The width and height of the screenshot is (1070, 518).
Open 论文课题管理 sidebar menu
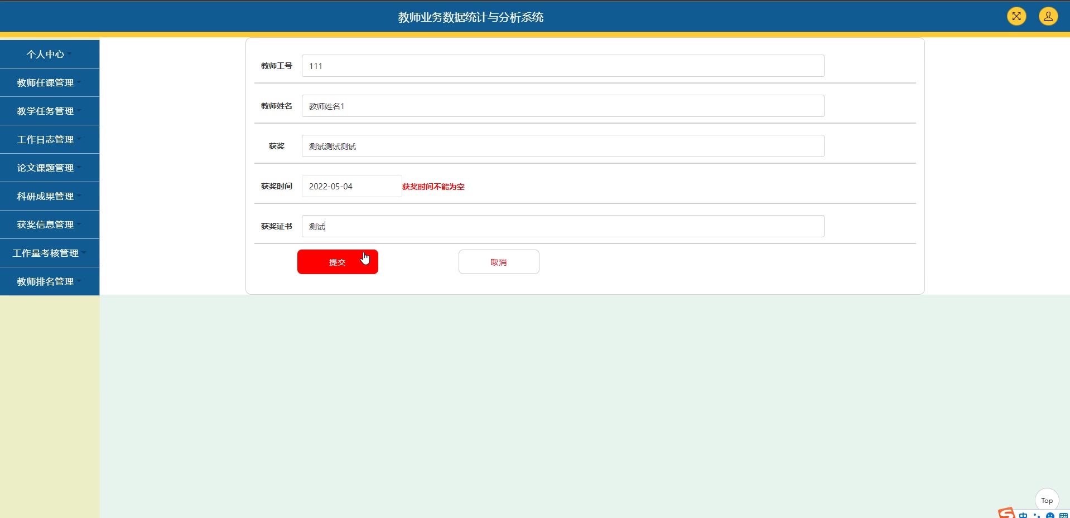coord(50,168)
